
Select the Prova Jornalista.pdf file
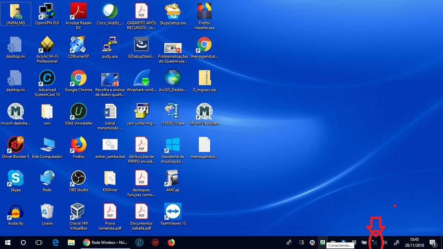(110, 216)
